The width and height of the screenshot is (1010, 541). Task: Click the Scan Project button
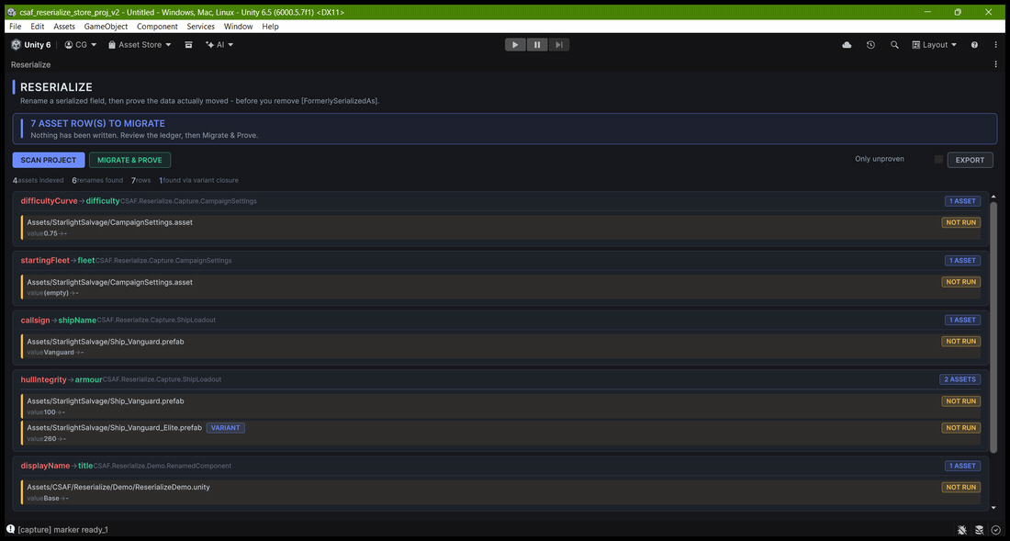[49, 160]
